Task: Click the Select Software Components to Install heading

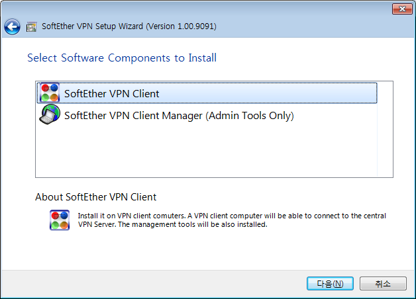Action: [x=122, y=58]
